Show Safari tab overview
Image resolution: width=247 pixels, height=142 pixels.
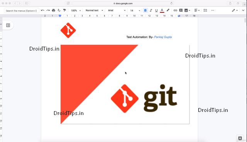click(238, 3)
